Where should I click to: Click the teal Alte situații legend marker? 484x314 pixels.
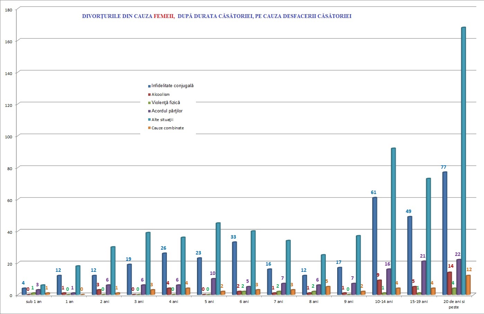click(150, 120)
